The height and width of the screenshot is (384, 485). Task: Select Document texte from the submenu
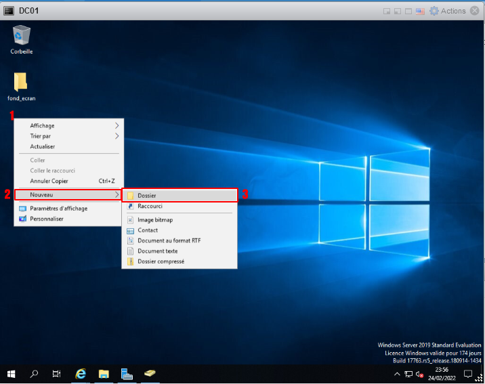click(x=157, y=251)
